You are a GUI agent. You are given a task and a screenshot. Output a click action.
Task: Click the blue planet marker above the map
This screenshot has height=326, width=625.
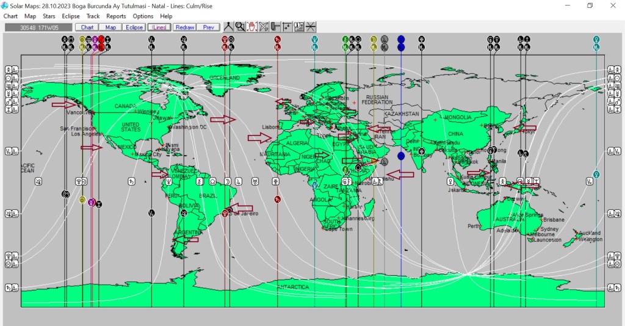(x=401, y=39)
